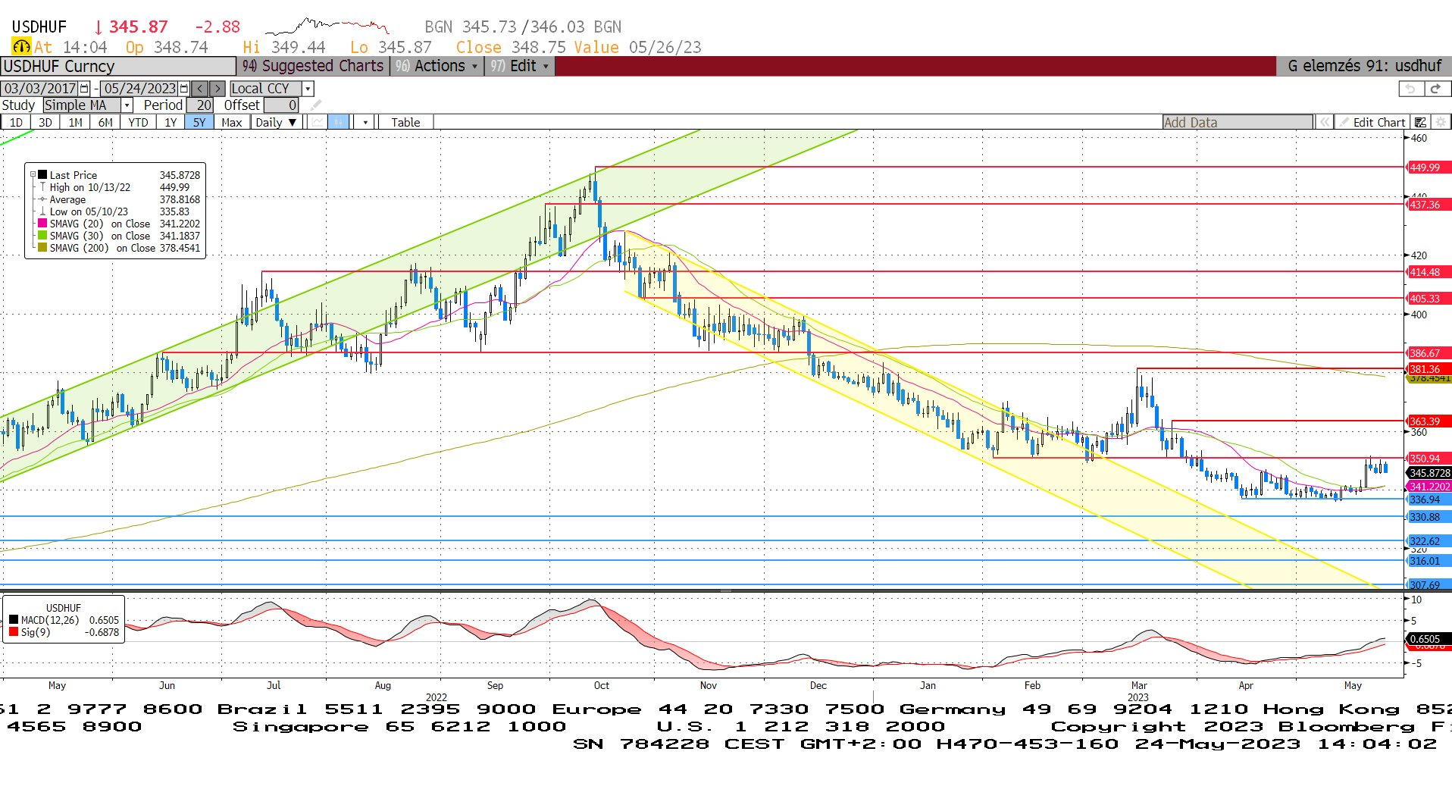The height and width of the screenshot is (786, 1452).
Task: Open chart settings gear icon
Action: [x=1441, y=122]
